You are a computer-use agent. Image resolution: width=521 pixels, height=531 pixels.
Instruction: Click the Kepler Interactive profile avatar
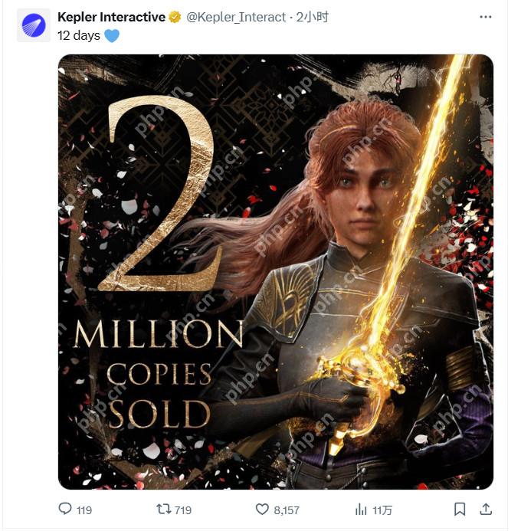point(34,25)
